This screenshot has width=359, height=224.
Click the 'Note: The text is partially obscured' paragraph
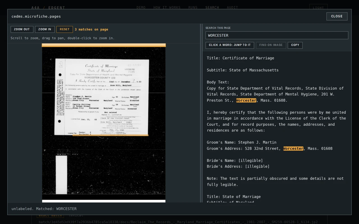coord(275,181)
